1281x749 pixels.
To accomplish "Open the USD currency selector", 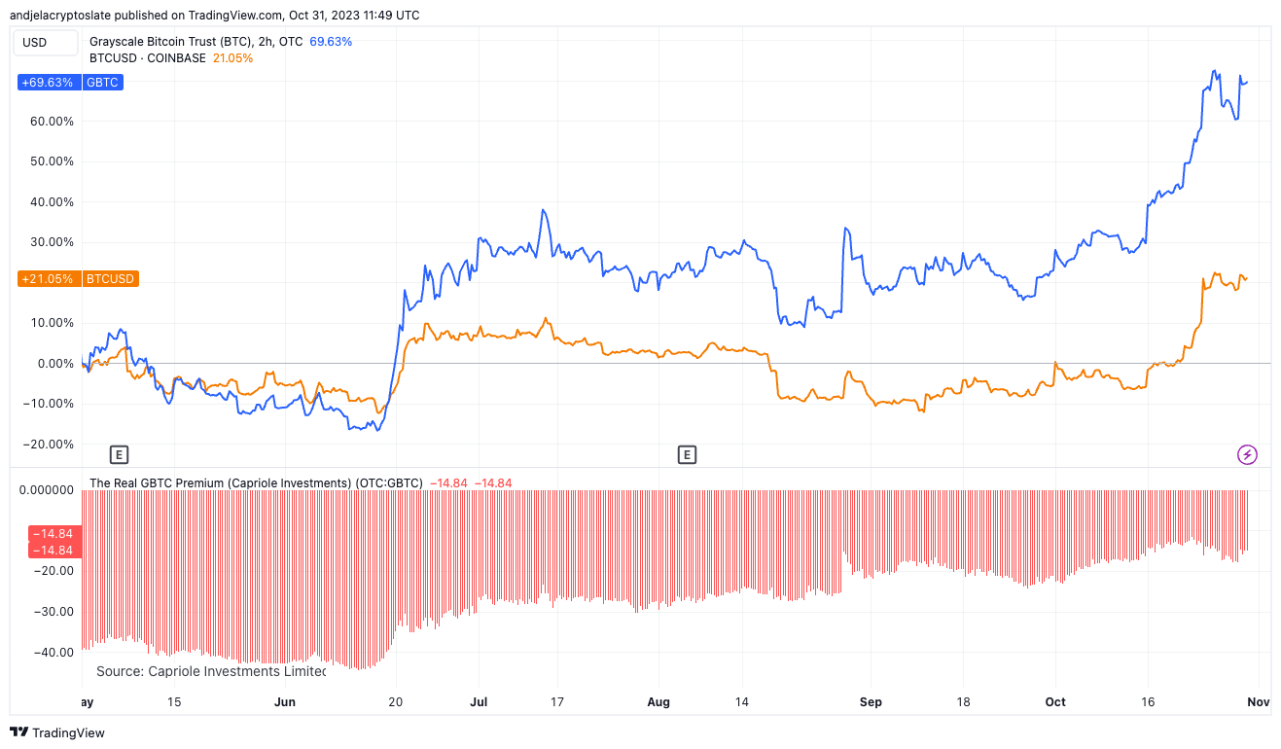I will 45,43.
